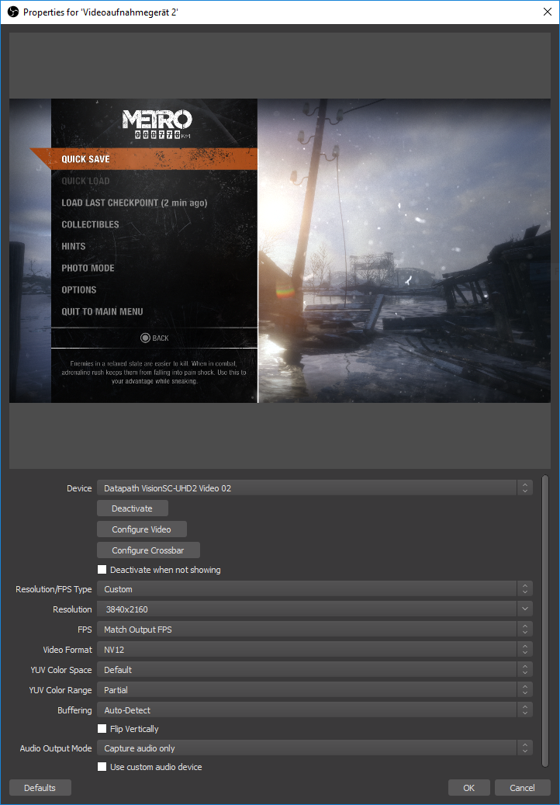Click the Cancel button
The image size is (560, 805).
pyautogui.click(x=522, y=788)
